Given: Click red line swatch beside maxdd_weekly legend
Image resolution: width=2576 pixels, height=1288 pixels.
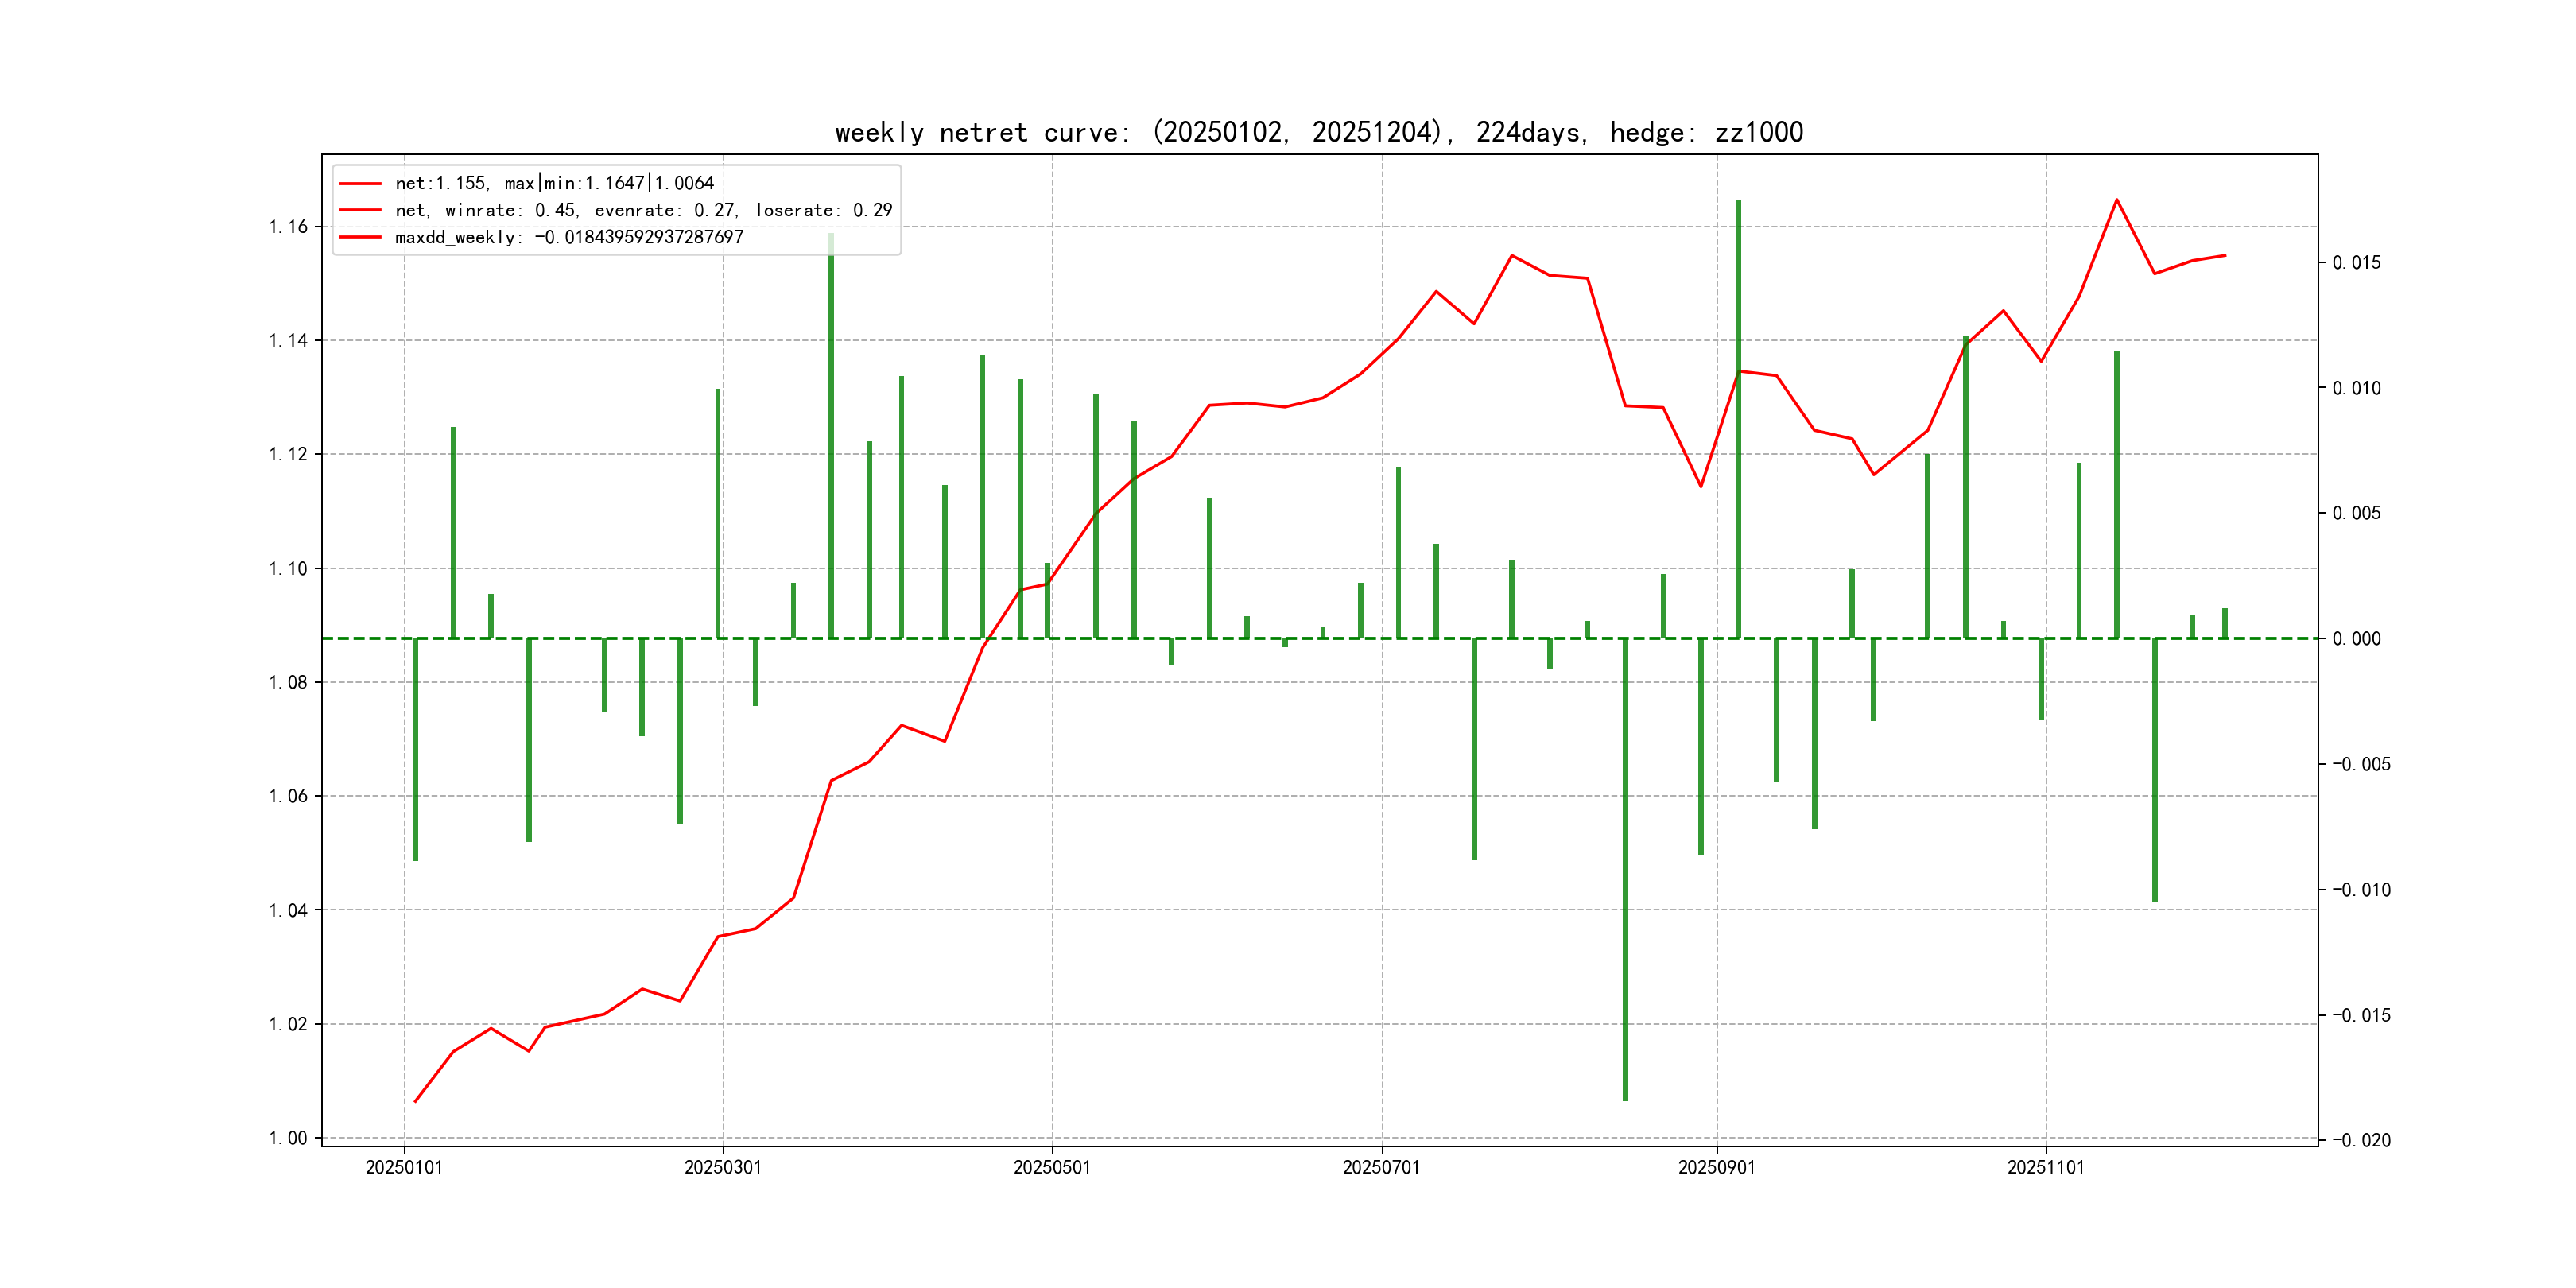Looking at the screenshot, I should pyautogui.click(x=360, y=237).
